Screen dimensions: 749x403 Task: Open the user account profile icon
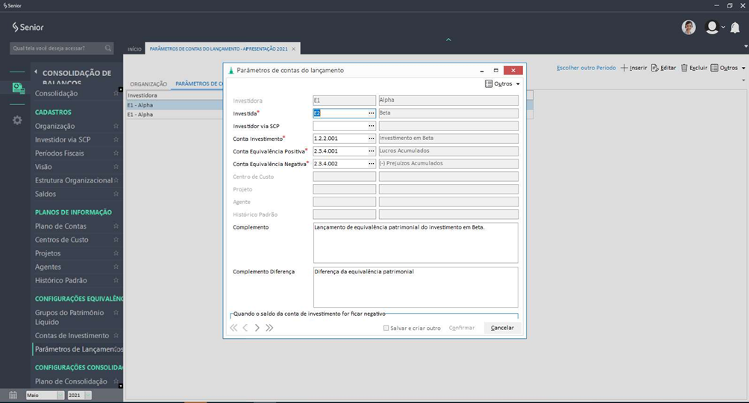tap(712, 28)
